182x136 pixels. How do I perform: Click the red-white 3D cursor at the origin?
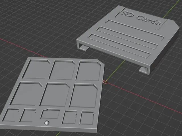point(105,82)
